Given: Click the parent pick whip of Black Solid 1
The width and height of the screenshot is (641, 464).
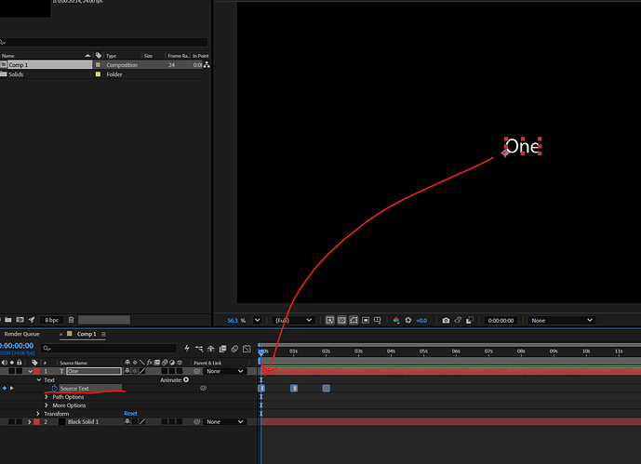Looking at the screenshot, I should [x=196, y=421].
